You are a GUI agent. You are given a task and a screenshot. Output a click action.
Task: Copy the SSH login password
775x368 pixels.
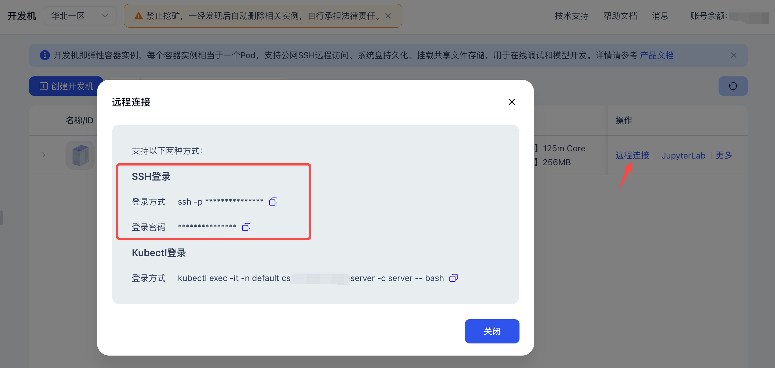click(x=246, y=227)
